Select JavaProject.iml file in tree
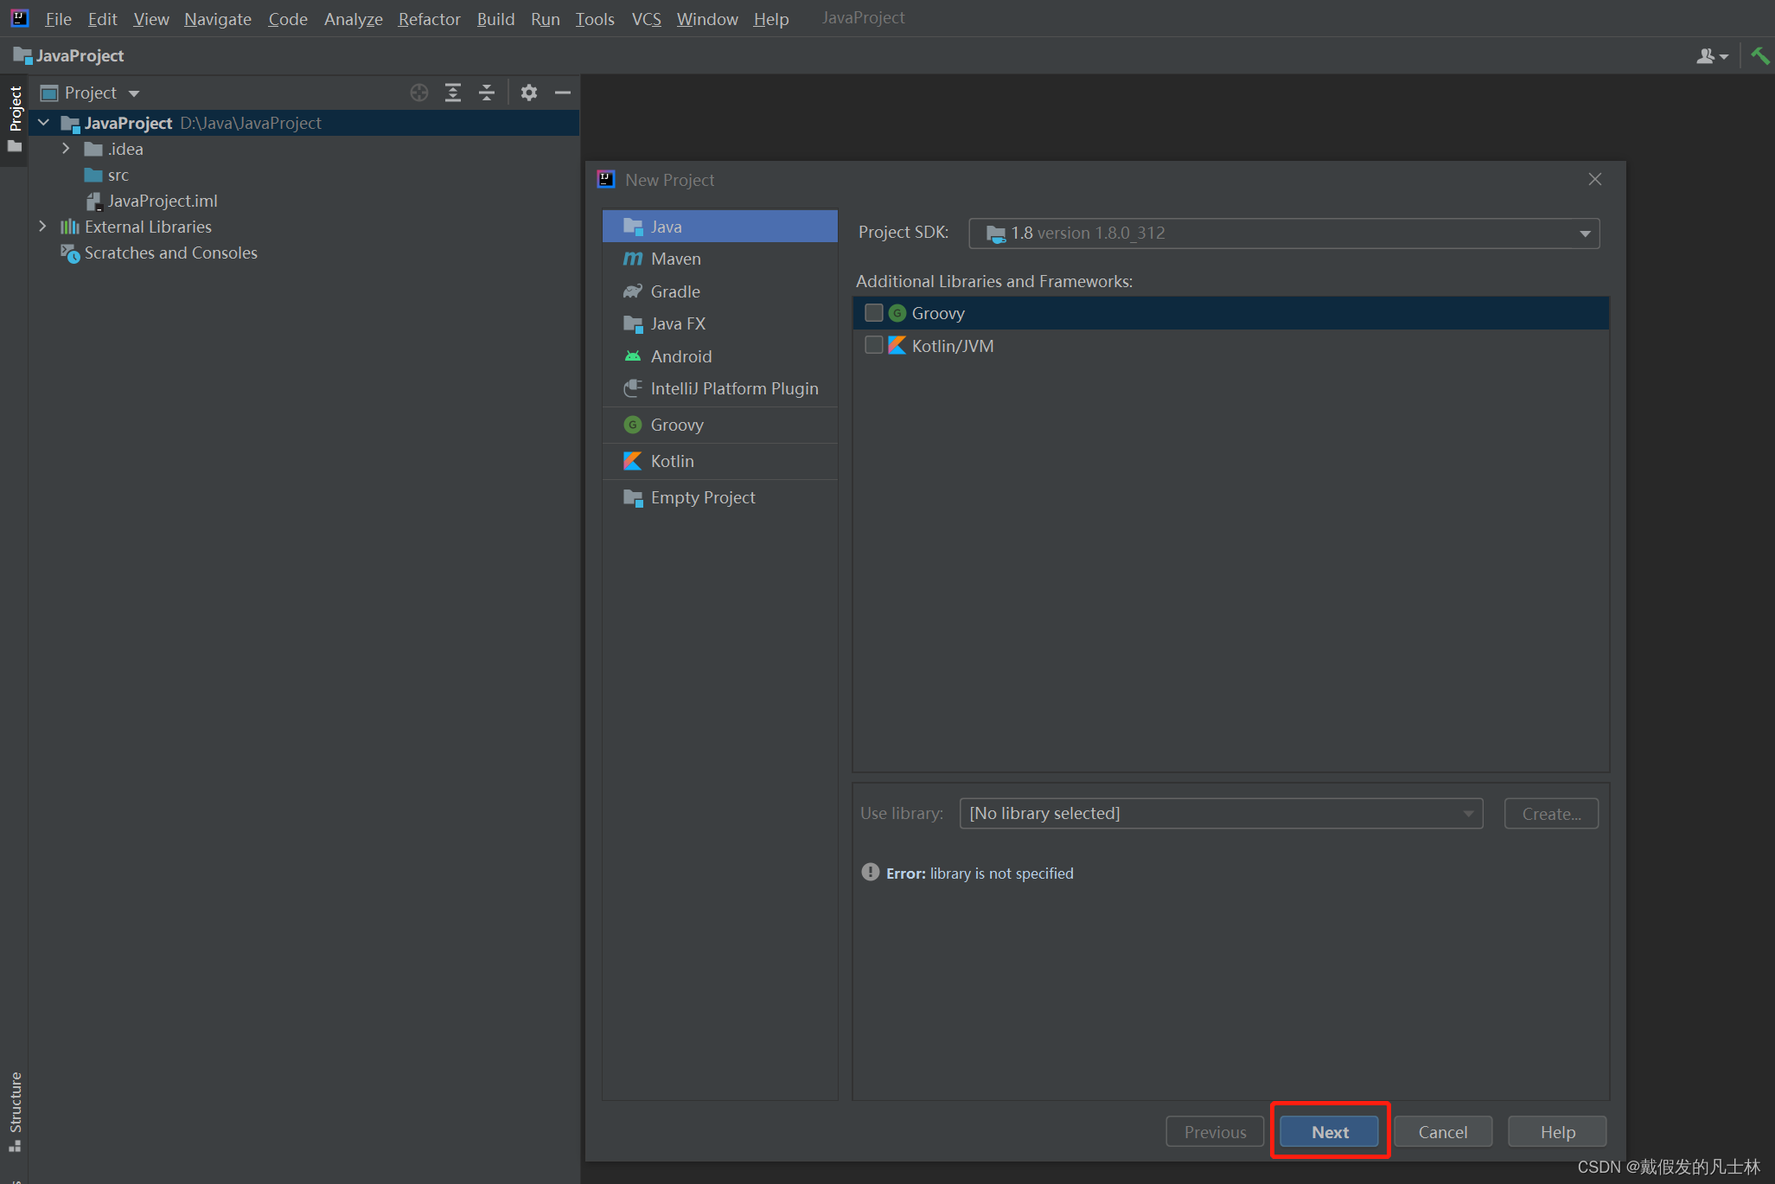This screenshot has width=1775, height=1184. [162, 201]
